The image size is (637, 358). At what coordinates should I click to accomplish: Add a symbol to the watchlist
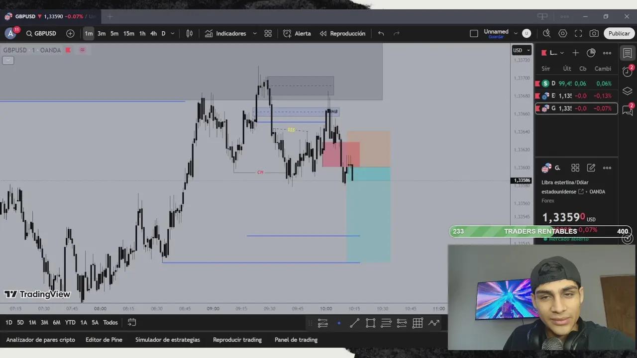point(575,53)
